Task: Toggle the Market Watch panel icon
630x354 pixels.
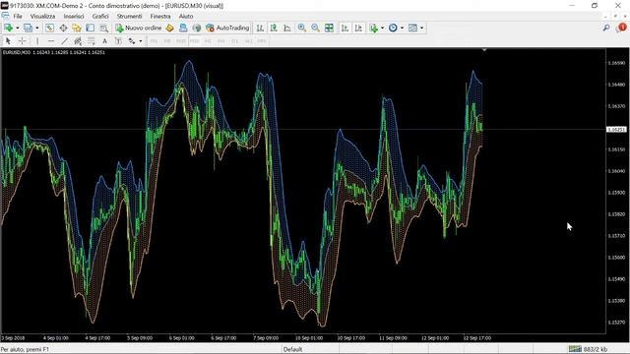Action: [x=49, y=28]
